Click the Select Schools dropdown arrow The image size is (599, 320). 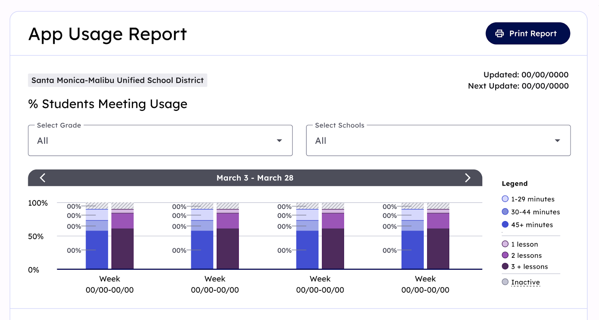(x=557, y=141)
